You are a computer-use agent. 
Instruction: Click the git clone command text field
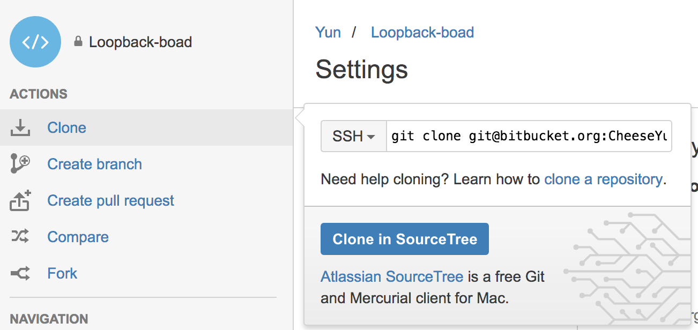click(x=529, y=136)
